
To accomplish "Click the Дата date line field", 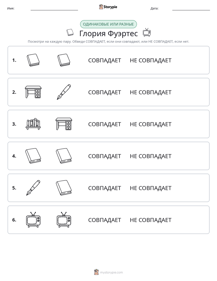I will pos(191,9).
